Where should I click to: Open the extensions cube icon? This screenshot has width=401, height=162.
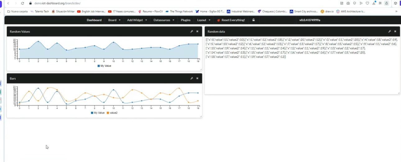[396, 3]
